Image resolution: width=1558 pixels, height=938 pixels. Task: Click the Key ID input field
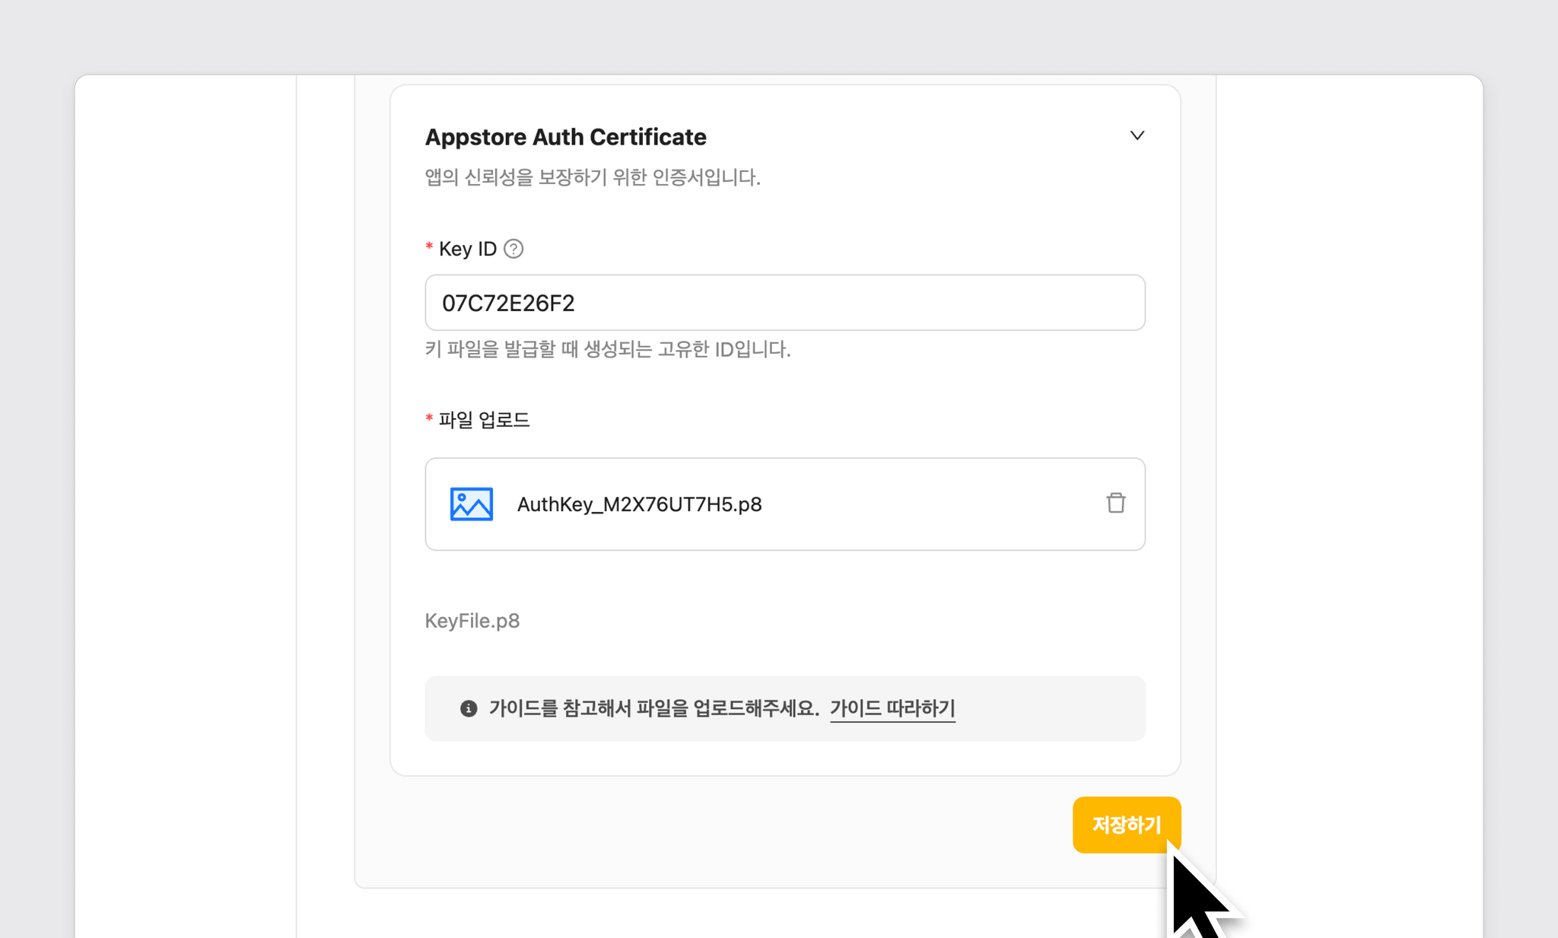coord(785,303)
